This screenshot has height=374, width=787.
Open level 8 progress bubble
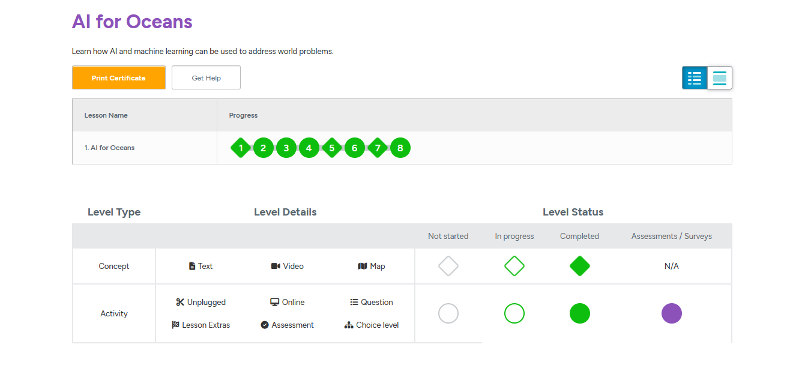click(400, 148)
